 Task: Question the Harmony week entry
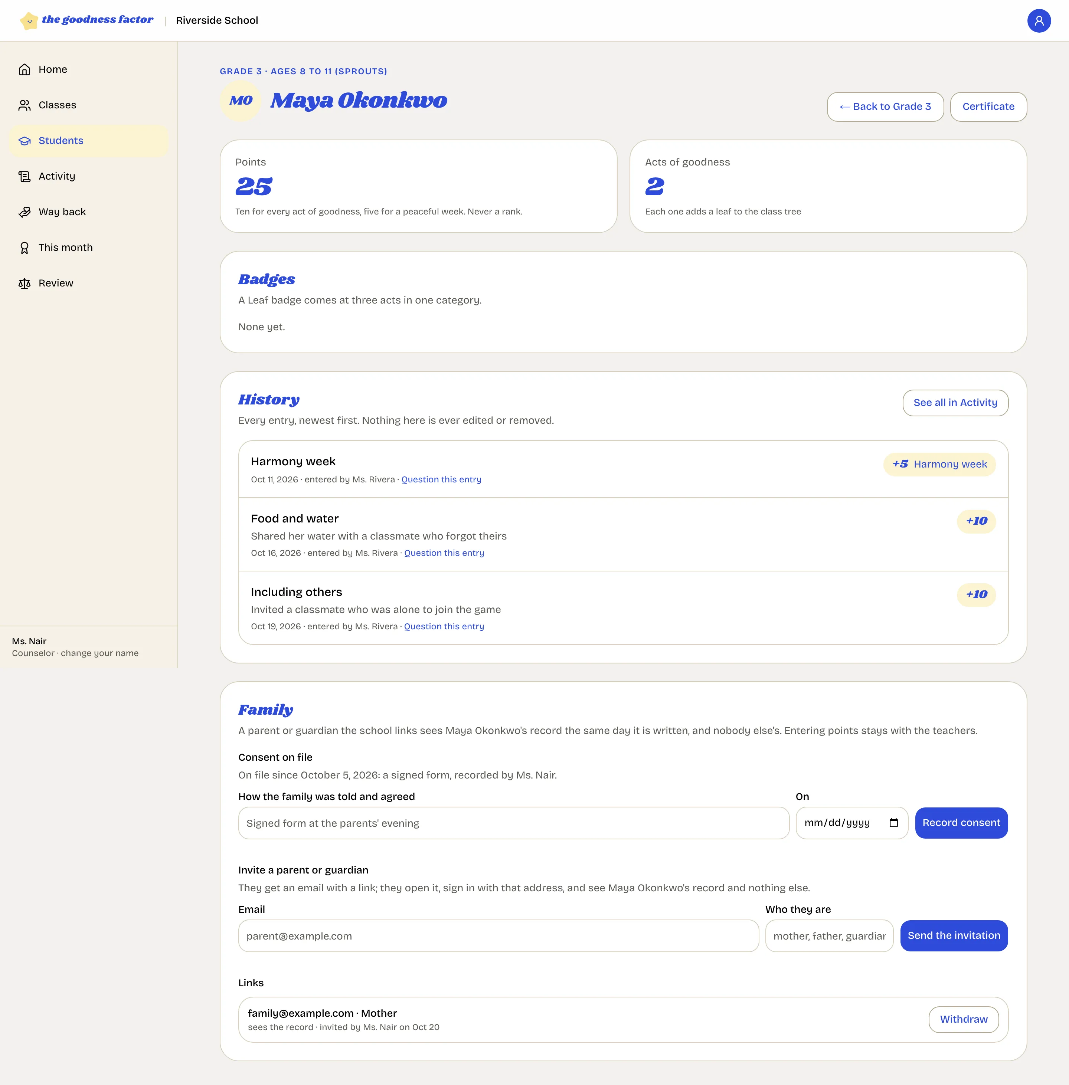click(x=441, y=479)
